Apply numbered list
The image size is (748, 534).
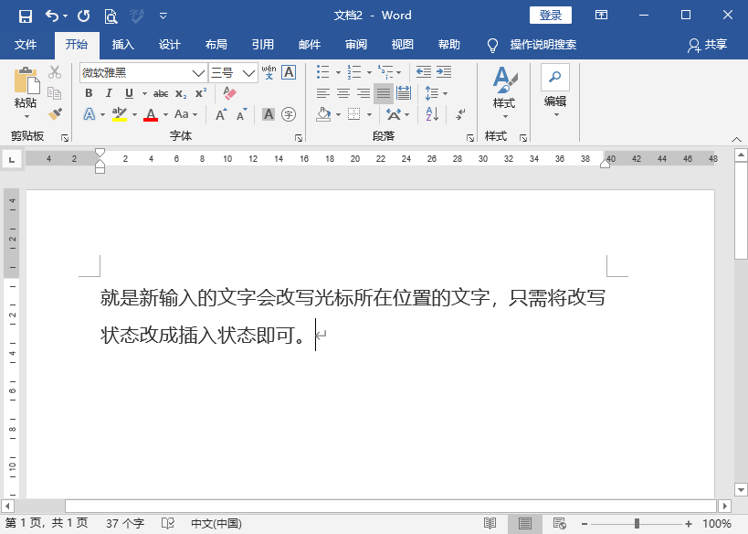(x=354, y=72)
